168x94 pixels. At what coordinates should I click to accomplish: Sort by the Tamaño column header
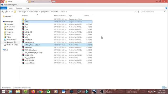coord(86,16)
